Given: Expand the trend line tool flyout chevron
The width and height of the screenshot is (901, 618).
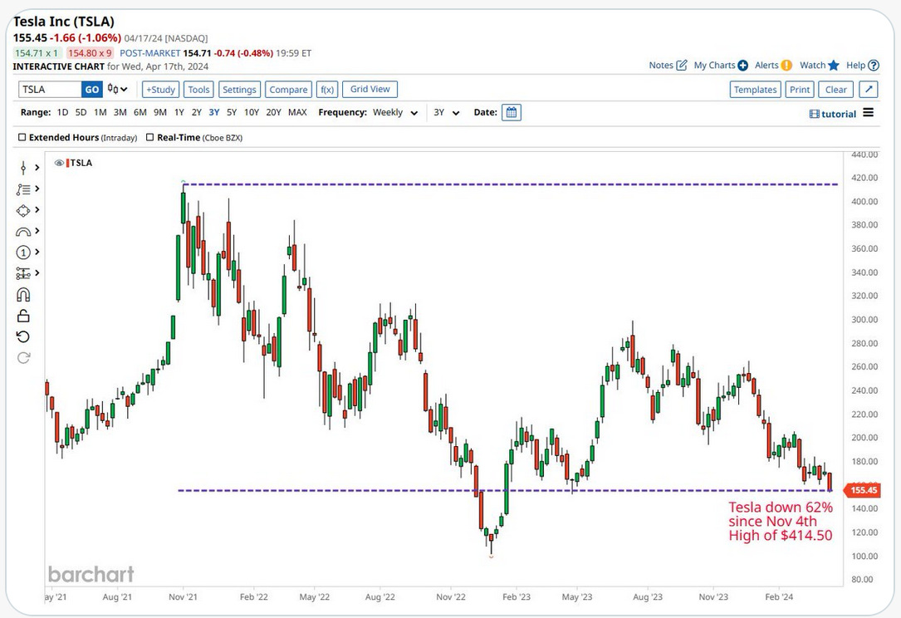Looking at the screenshot, I should [37, 189].
